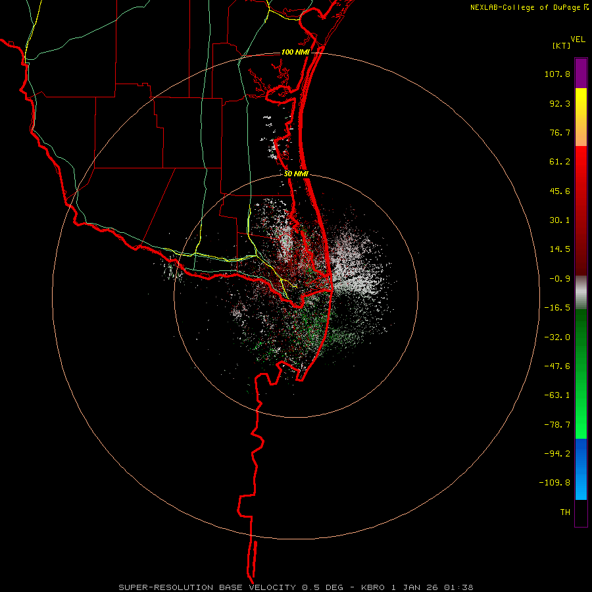Viewport: 592px width, 592px height.
Task: Click the green segment of the velocity color bar
Action: click(x=581, y=374)
